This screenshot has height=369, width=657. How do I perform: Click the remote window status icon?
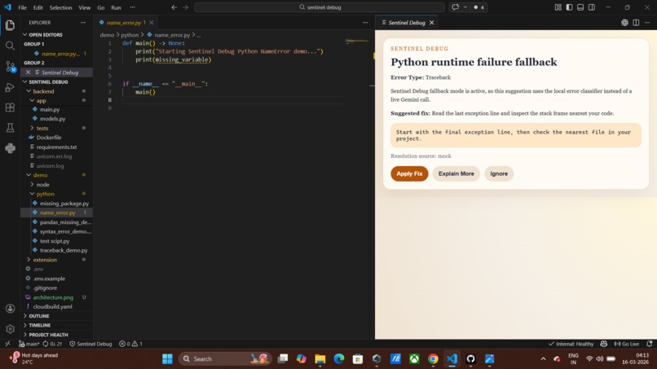tap(7, 344)
